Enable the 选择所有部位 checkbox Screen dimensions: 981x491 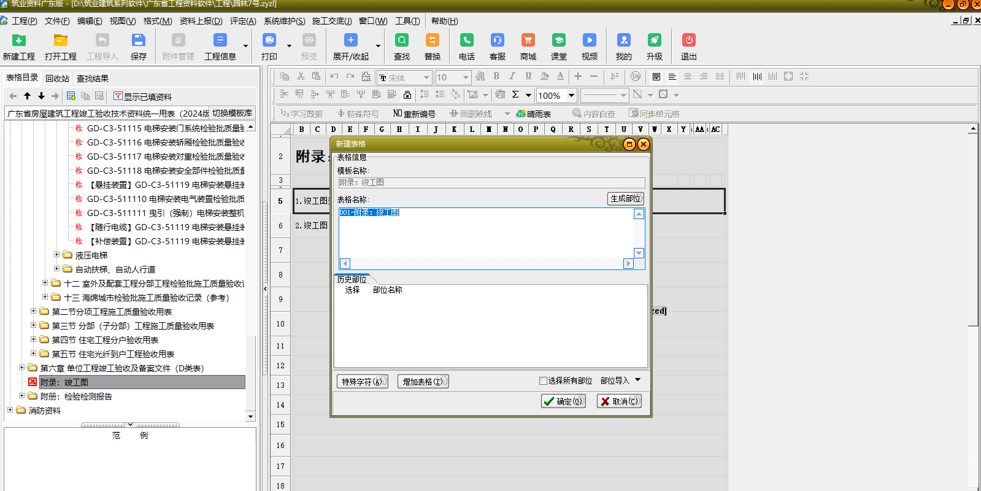pyautogui.click(x=543, y=381)
